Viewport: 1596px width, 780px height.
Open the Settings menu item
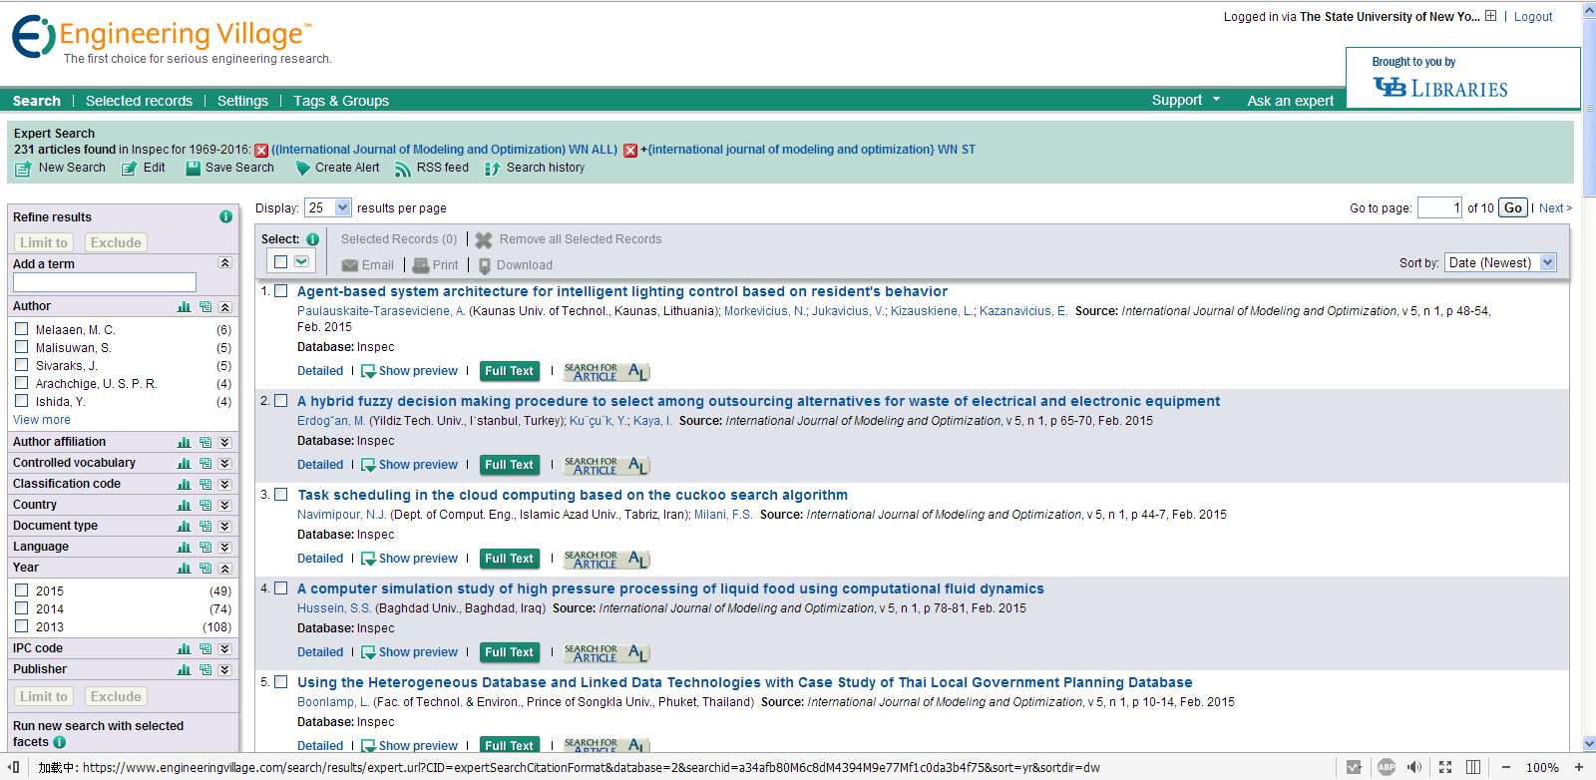242,101
